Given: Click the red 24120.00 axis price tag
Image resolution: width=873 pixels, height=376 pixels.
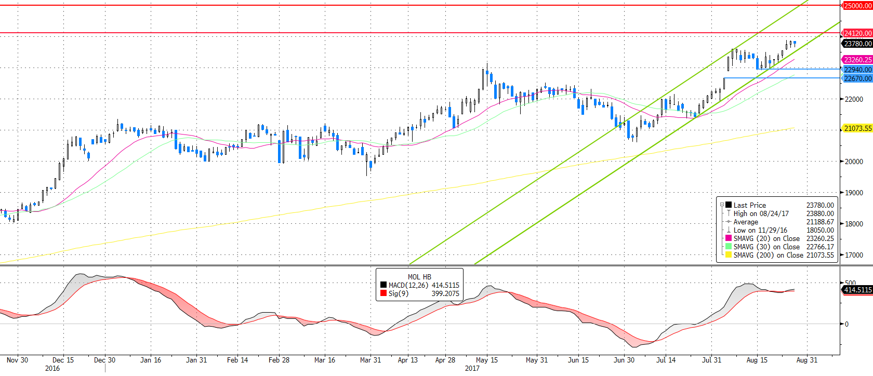Looking at the screenshot, I should [x=857, y=33].
